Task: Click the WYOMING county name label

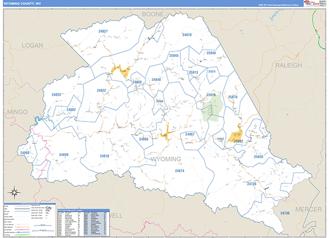Action: pos(166,159)
